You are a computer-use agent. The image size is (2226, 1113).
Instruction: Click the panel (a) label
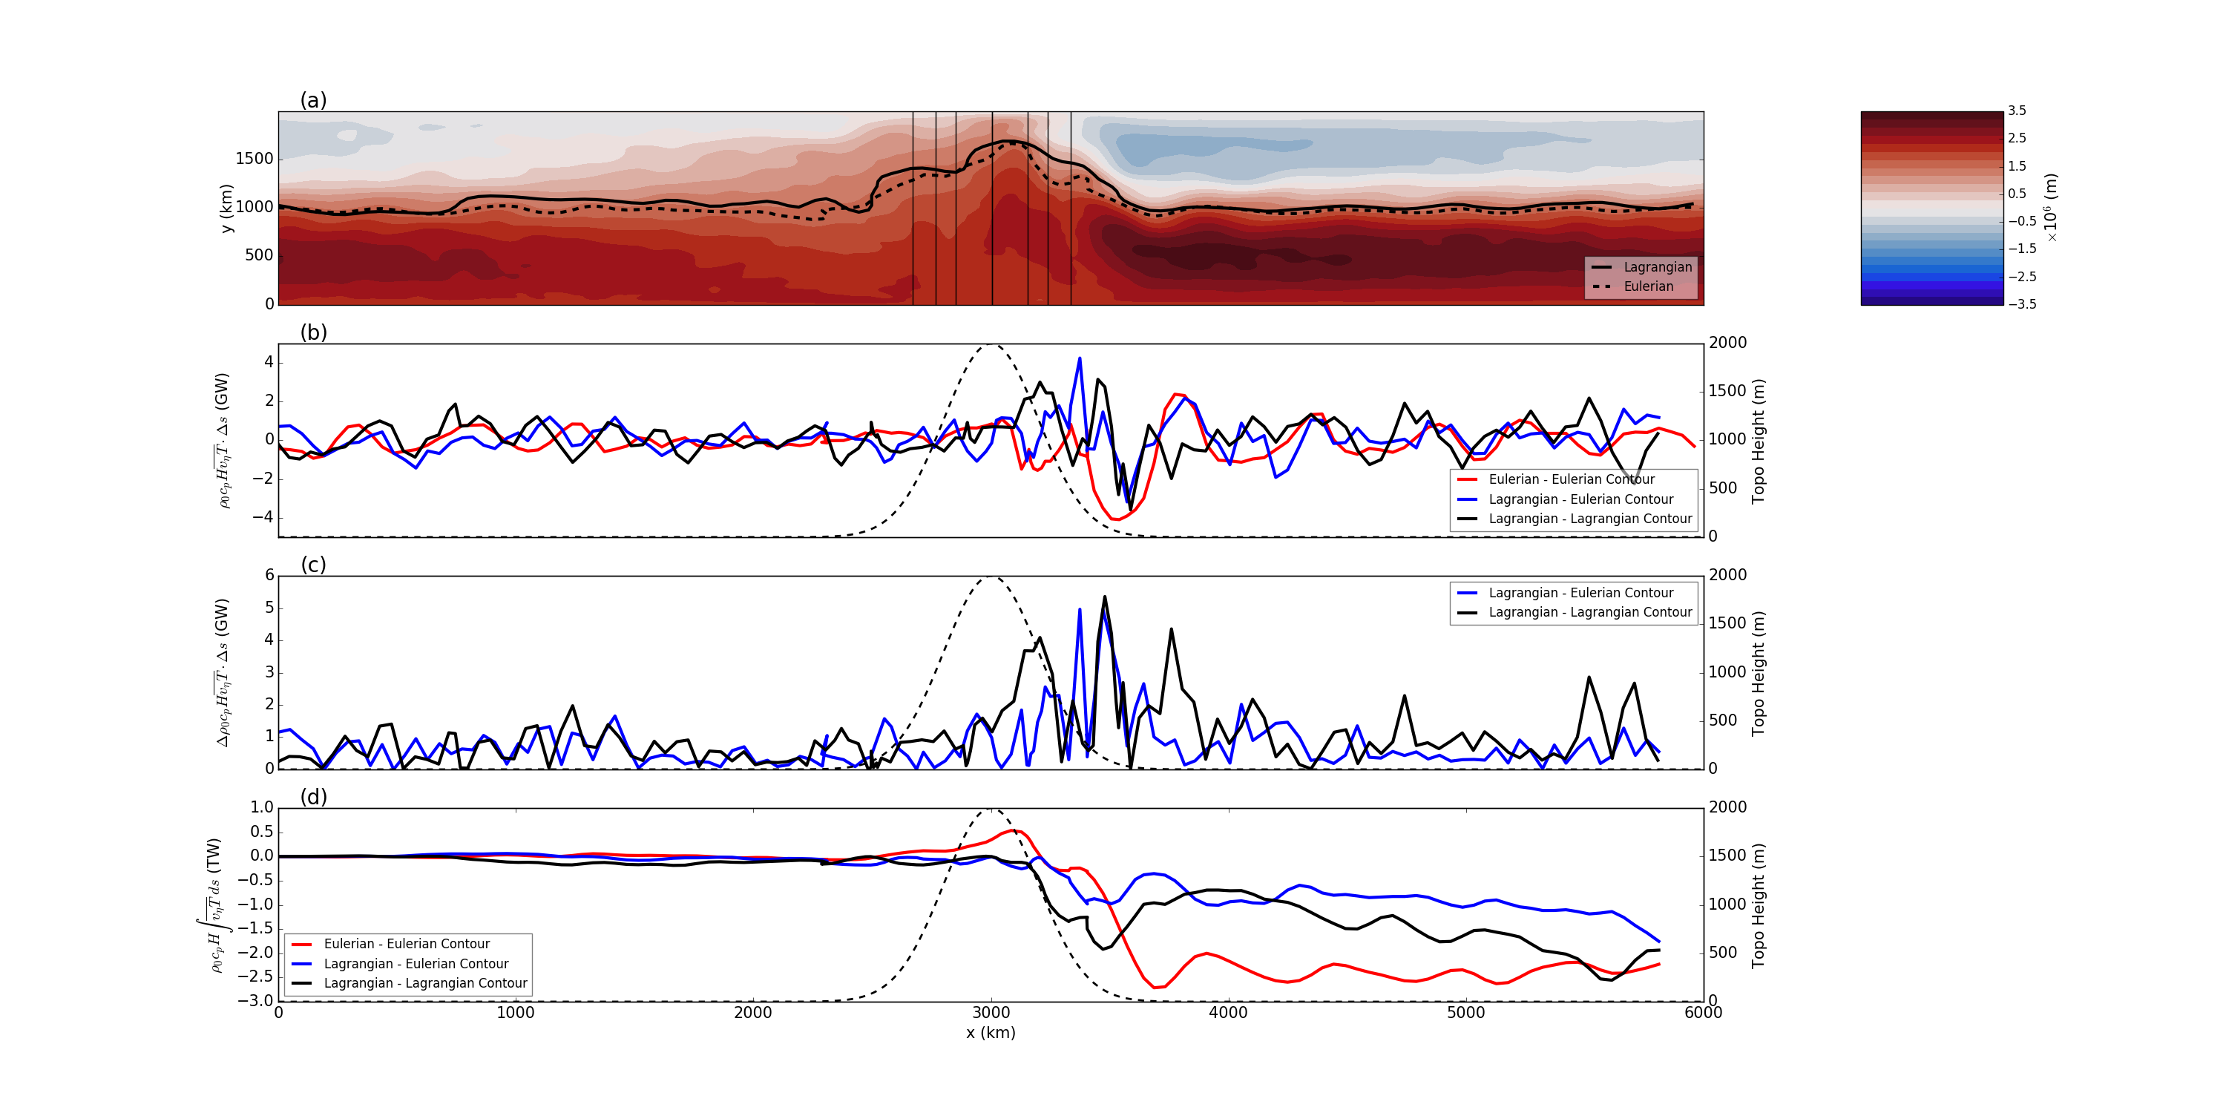[313, 100]
